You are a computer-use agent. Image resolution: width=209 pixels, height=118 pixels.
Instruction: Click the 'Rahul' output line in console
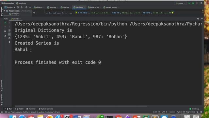tap(21, 49)
